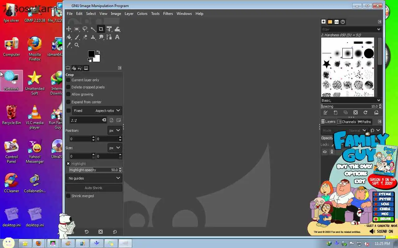Image resolution: width=398 pixels, height=248 pixels.
Task: Select the Zoom magnifier tool
Action: pos(77,45)
